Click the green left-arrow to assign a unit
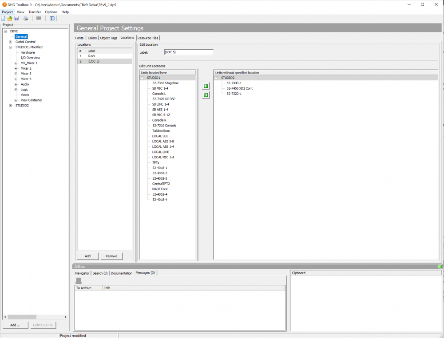Viewport: 444px width, 338px height. pos(205,86)
